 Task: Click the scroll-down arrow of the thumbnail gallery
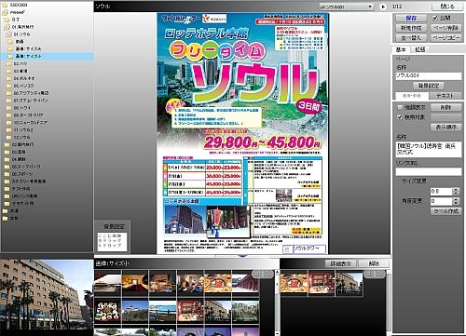click(277, 333)
